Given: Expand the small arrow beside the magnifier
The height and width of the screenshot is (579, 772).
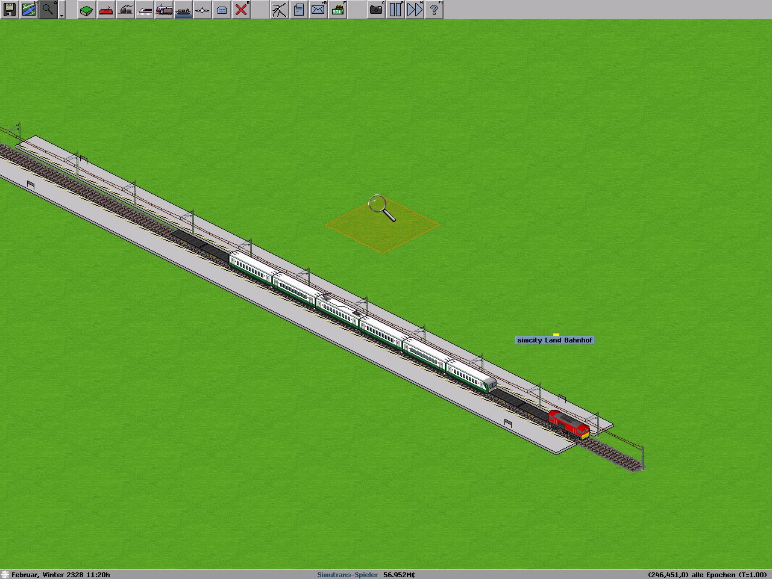Looking at the screenshot, I should 61,13.
